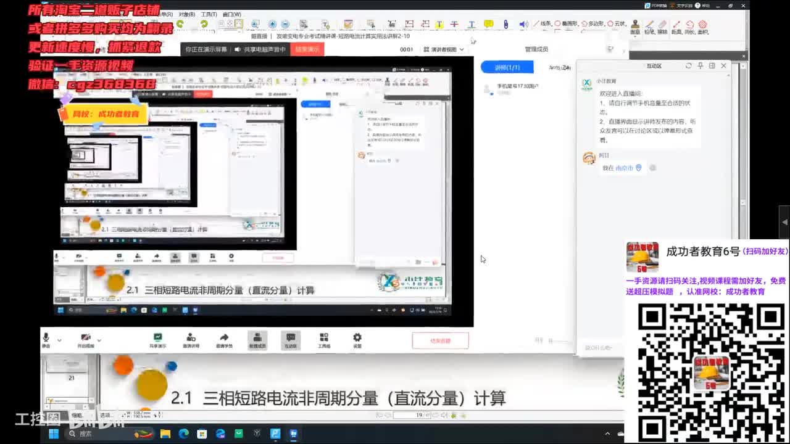Click the zoom out magnifier in PDF toolbar
This screenshot has width=790, height=444.
point(285,24)
